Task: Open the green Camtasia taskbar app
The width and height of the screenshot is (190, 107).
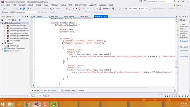Action: [54, 104]
